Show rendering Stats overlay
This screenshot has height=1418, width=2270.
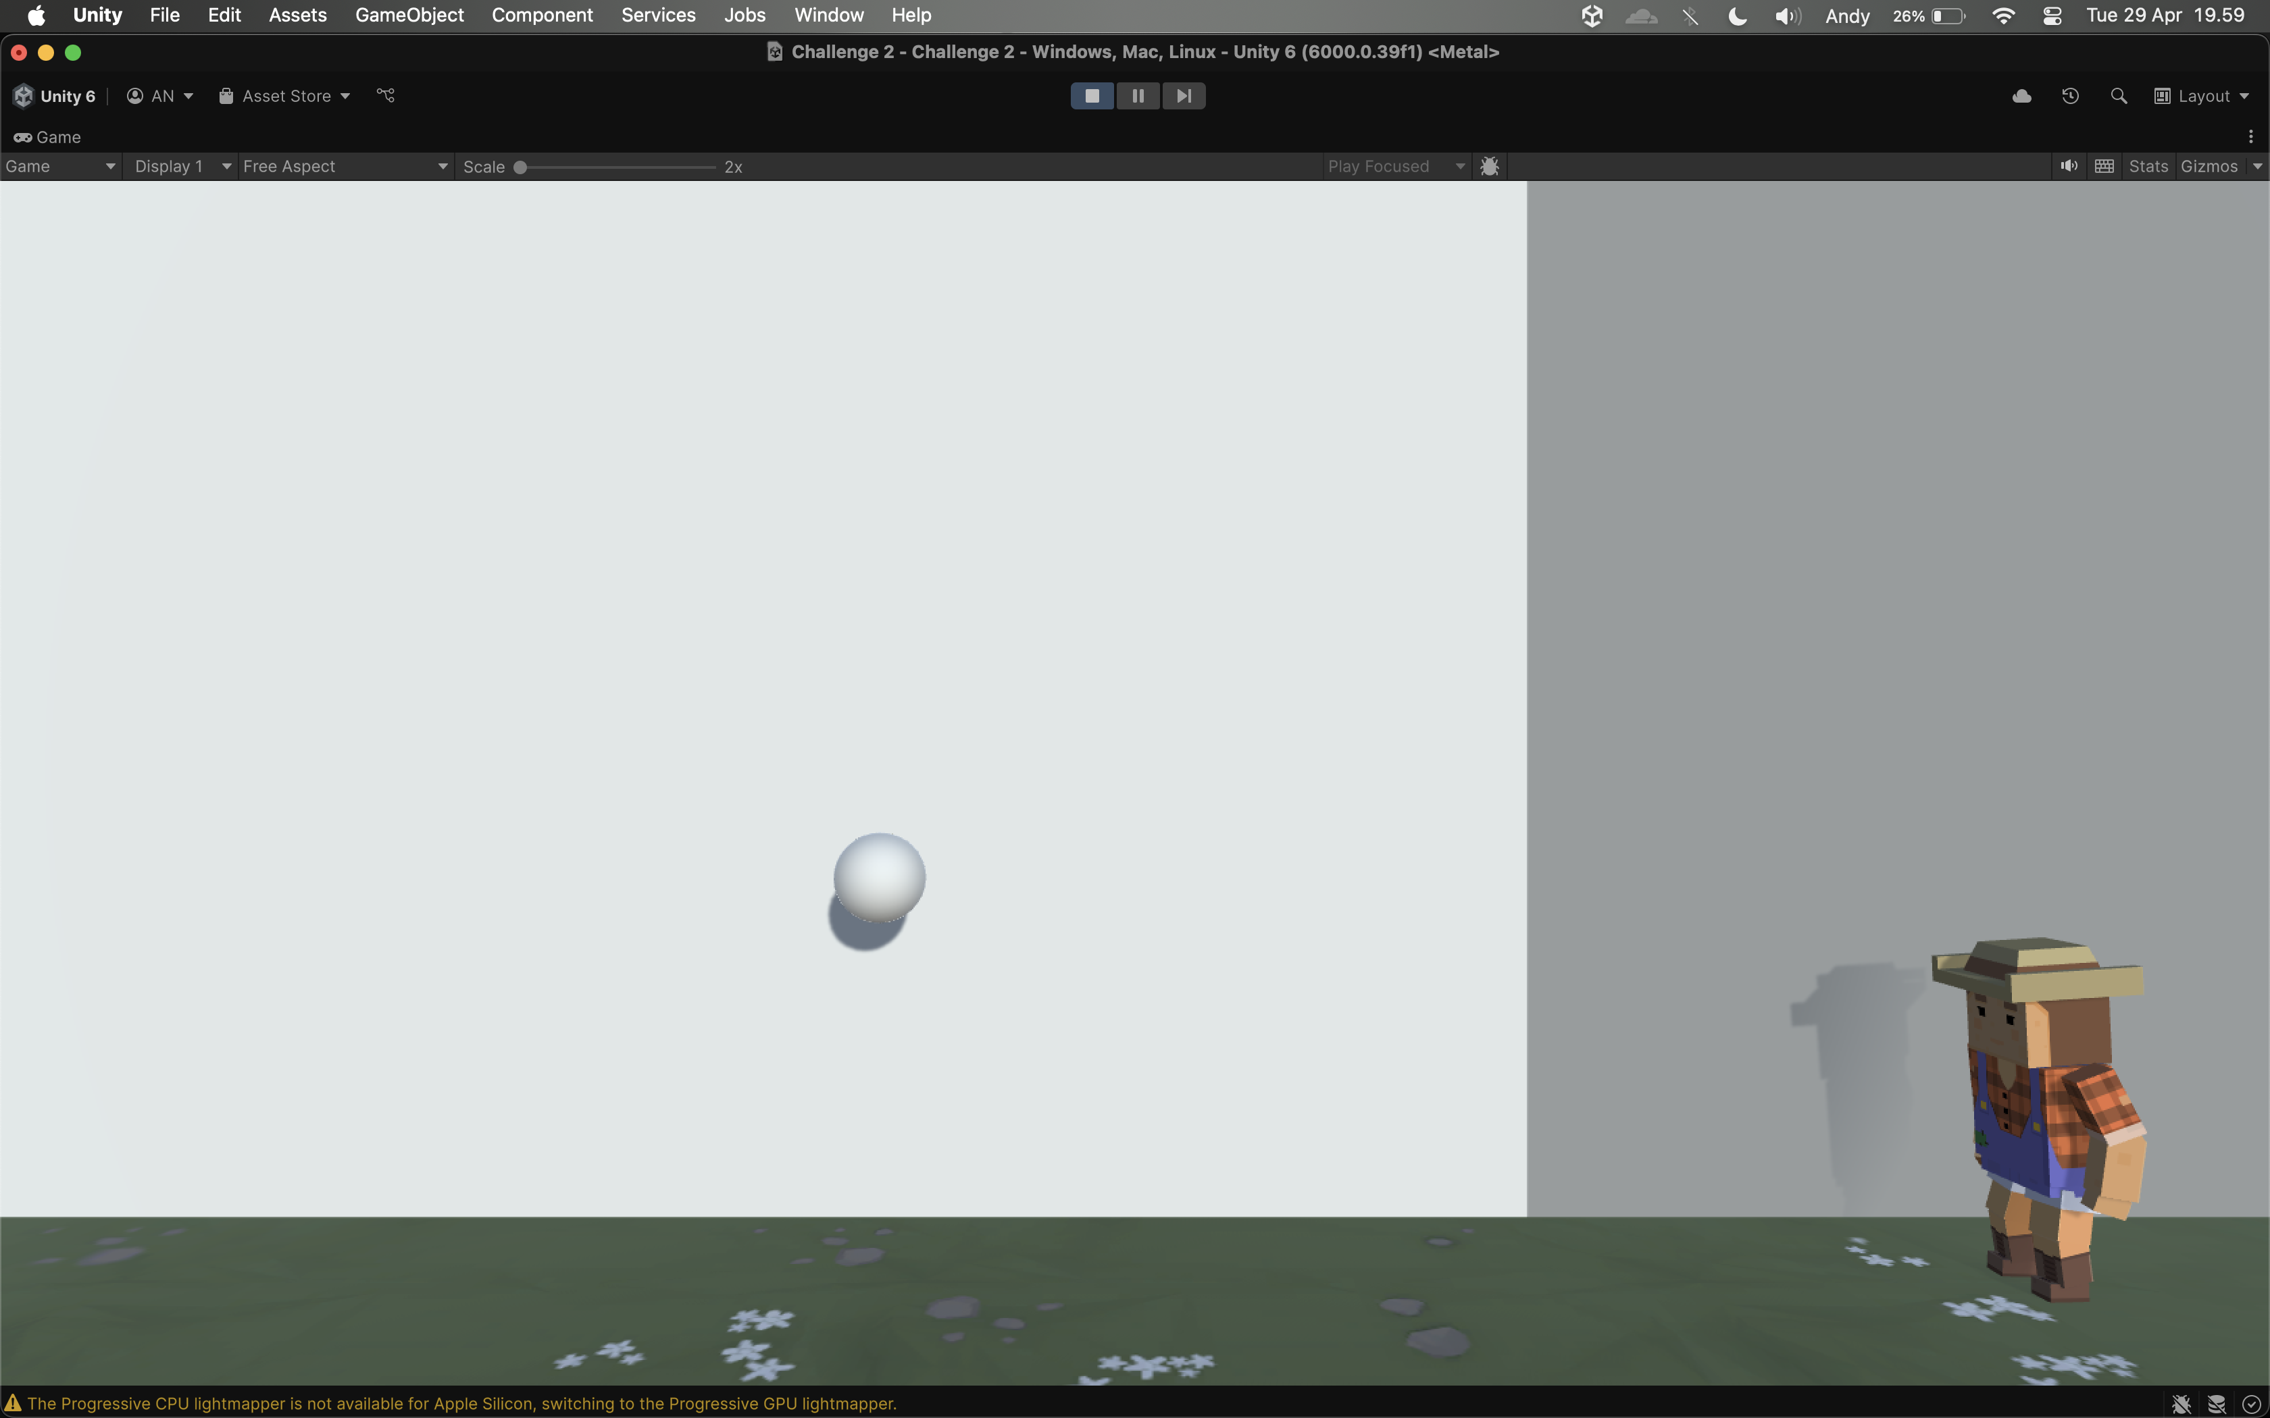(2148, 166)
